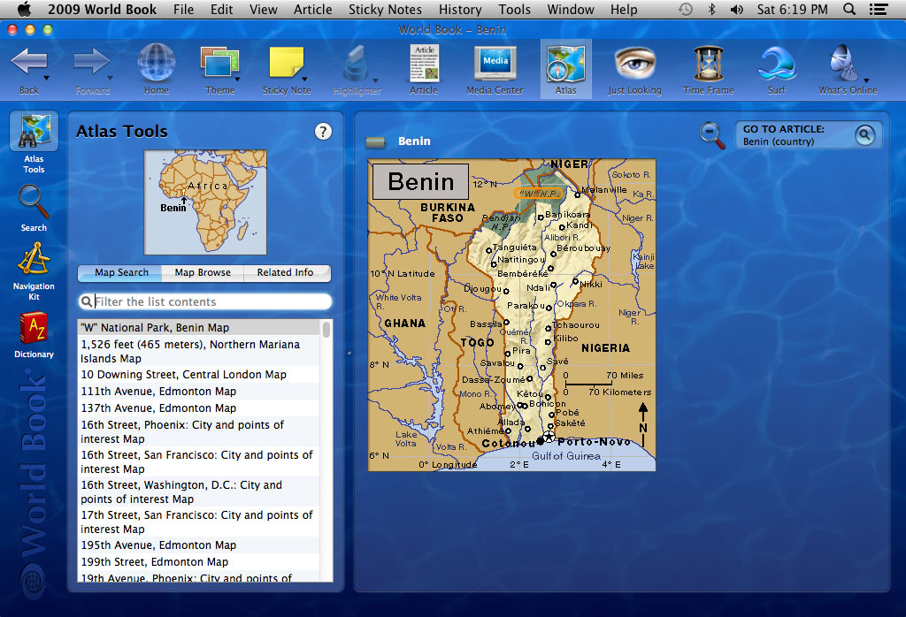Click the map legend icon beside Benin

click(x=375, y=141)
